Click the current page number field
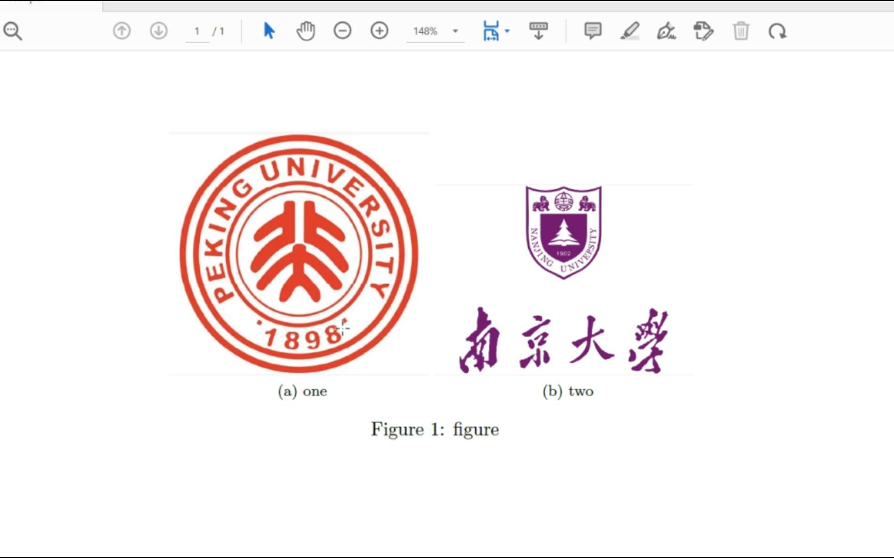The image size is (894, 558). pyautogui.click(x=197, y=32)
